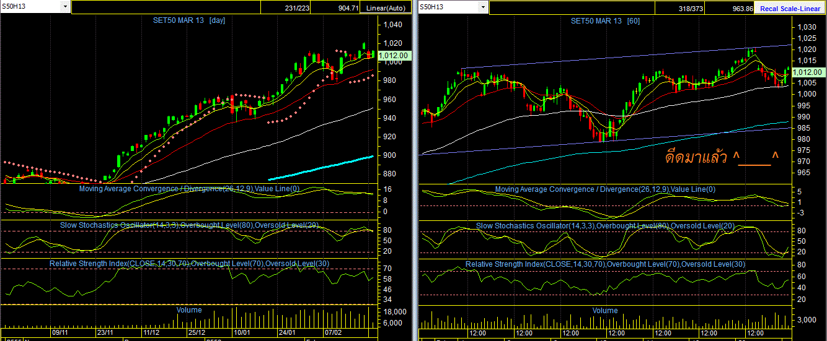Click the 23/11 date on the day axis
This screenshot has width=827, height=341.
(x=105, y=332)
